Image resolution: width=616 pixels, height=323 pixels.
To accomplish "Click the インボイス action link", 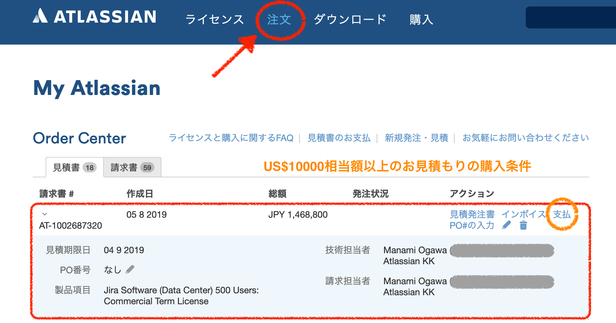I will click(x=524, y=214).
